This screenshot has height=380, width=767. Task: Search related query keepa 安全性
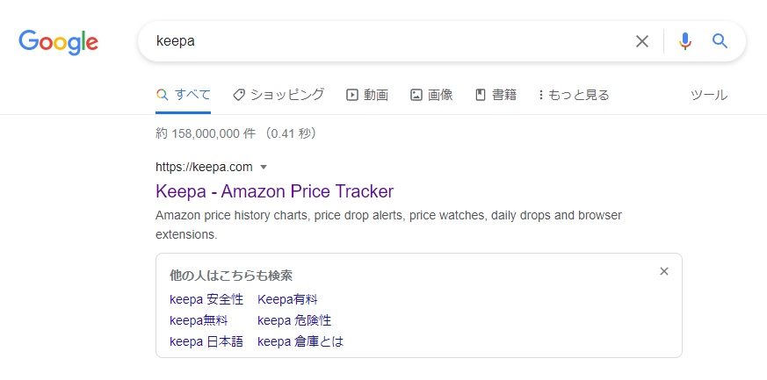[206, 299]
